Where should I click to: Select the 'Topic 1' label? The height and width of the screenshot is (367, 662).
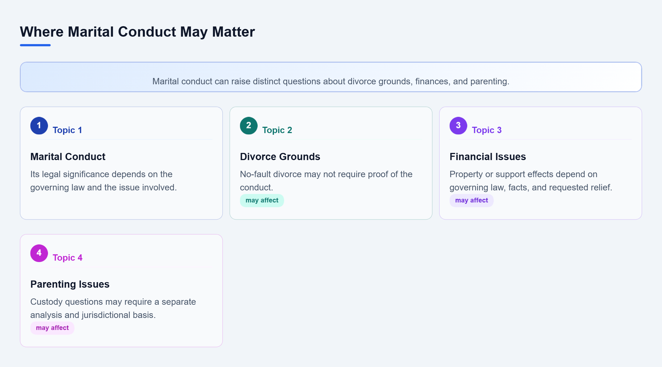click(x=67, y=130)
